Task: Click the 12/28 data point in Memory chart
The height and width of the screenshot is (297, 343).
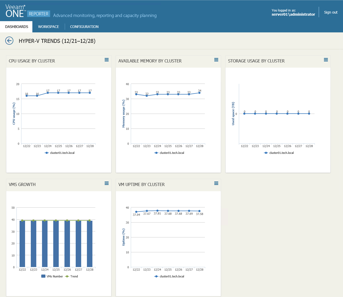Action: (x=199, y=93)
